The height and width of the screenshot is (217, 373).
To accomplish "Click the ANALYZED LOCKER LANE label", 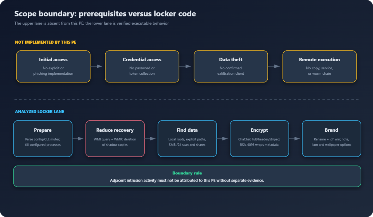I will (x=39, y=112).
